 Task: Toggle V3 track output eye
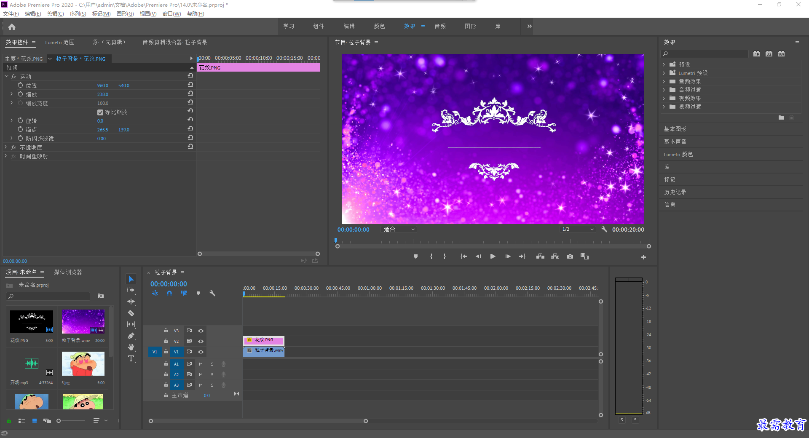click(x=201, y=331)
